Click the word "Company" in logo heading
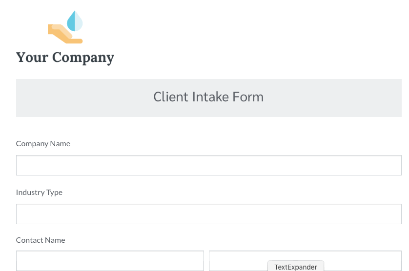Screen dimensions: 409x271 point(83,58)
